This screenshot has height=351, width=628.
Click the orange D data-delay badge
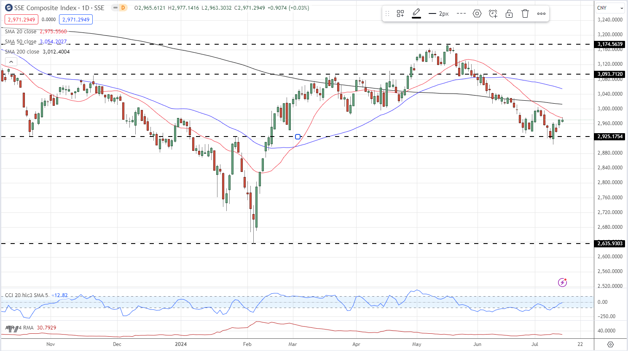(x=123, y=8)
